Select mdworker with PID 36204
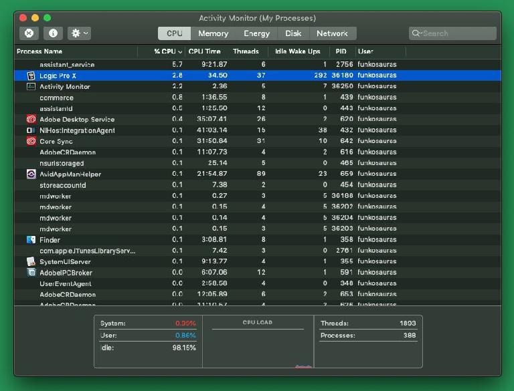Image resolution: width=514 pixels, height=391 pixels. [x=258, y=218]
